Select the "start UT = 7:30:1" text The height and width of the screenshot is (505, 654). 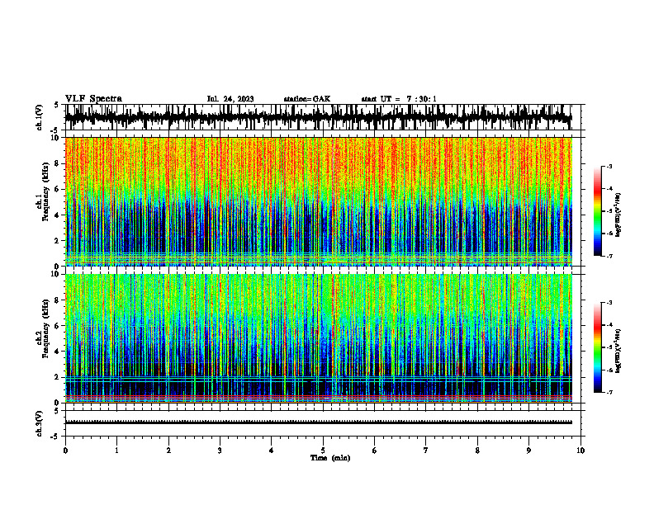click(399, 99)
